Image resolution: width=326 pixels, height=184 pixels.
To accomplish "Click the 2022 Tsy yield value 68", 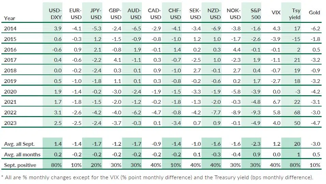I will click(297, 113).
